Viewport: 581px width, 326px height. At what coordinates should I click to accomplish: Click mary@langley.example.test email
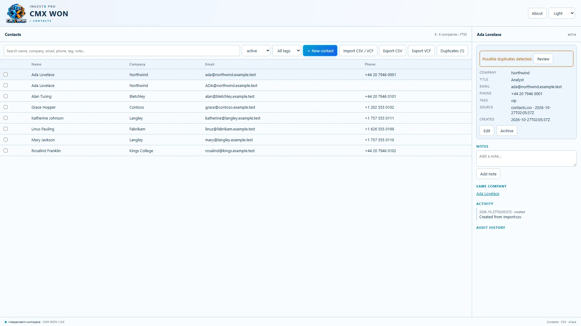pos(229,140)
